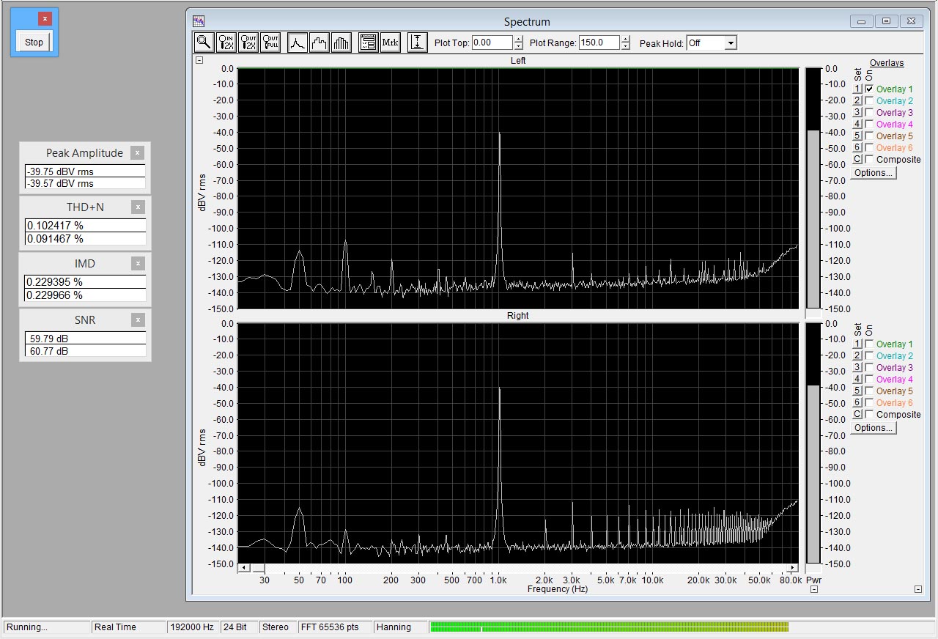Click the Stereo status field

[x=278, y=627]
